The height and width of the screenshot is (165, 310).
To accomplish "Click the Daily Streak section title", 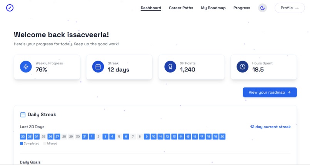I will coord(42,114).
